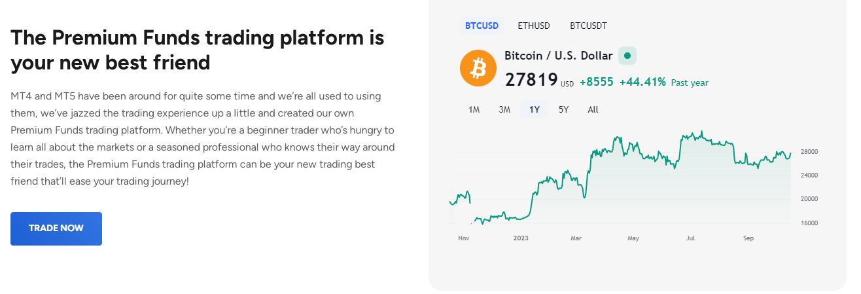Click the Jul marker on the chart time axis
This screenshot has width=861, height=294.
point(690,238)
